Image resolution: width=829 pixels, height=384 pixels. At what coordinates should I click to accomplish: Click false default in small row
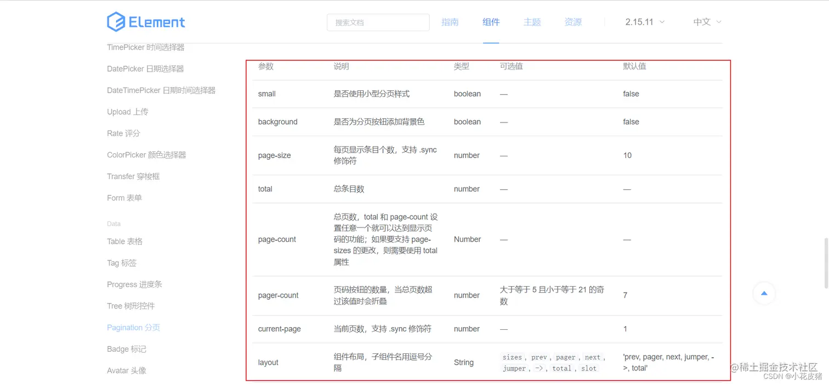pyautogui.click(x=631, y=94)
